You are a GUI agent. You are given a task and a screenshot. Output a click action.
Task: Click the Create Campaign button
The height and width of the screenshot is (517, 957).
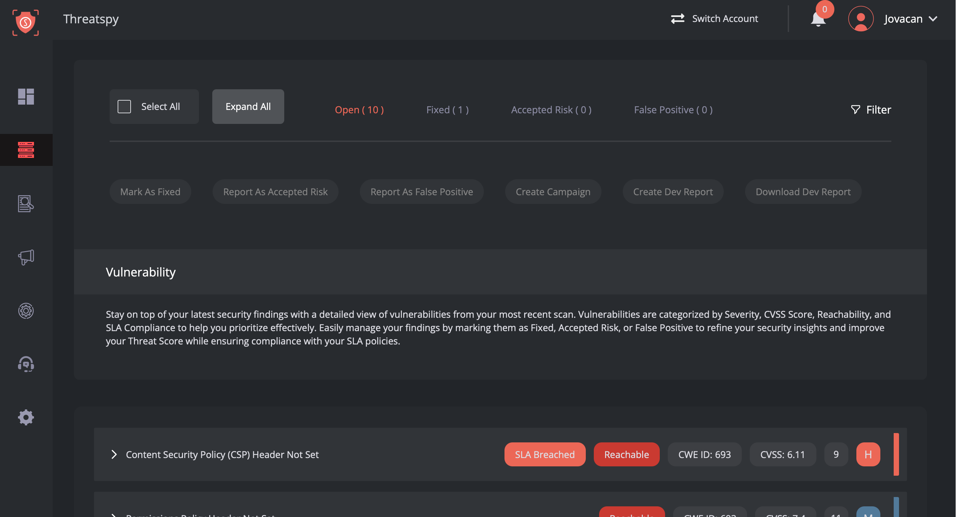click(x=553, y=192)
